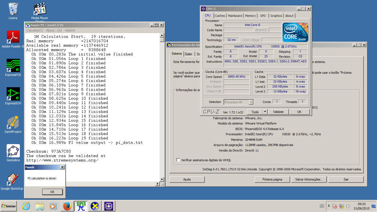
Task: Switch to the Caches tab in CPU-Z
Action: 220,16
